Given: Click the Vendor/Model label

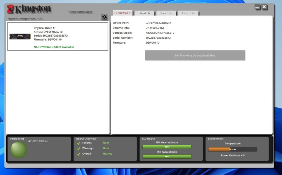Looking at the screenshot, I should [x=123, y=33].
